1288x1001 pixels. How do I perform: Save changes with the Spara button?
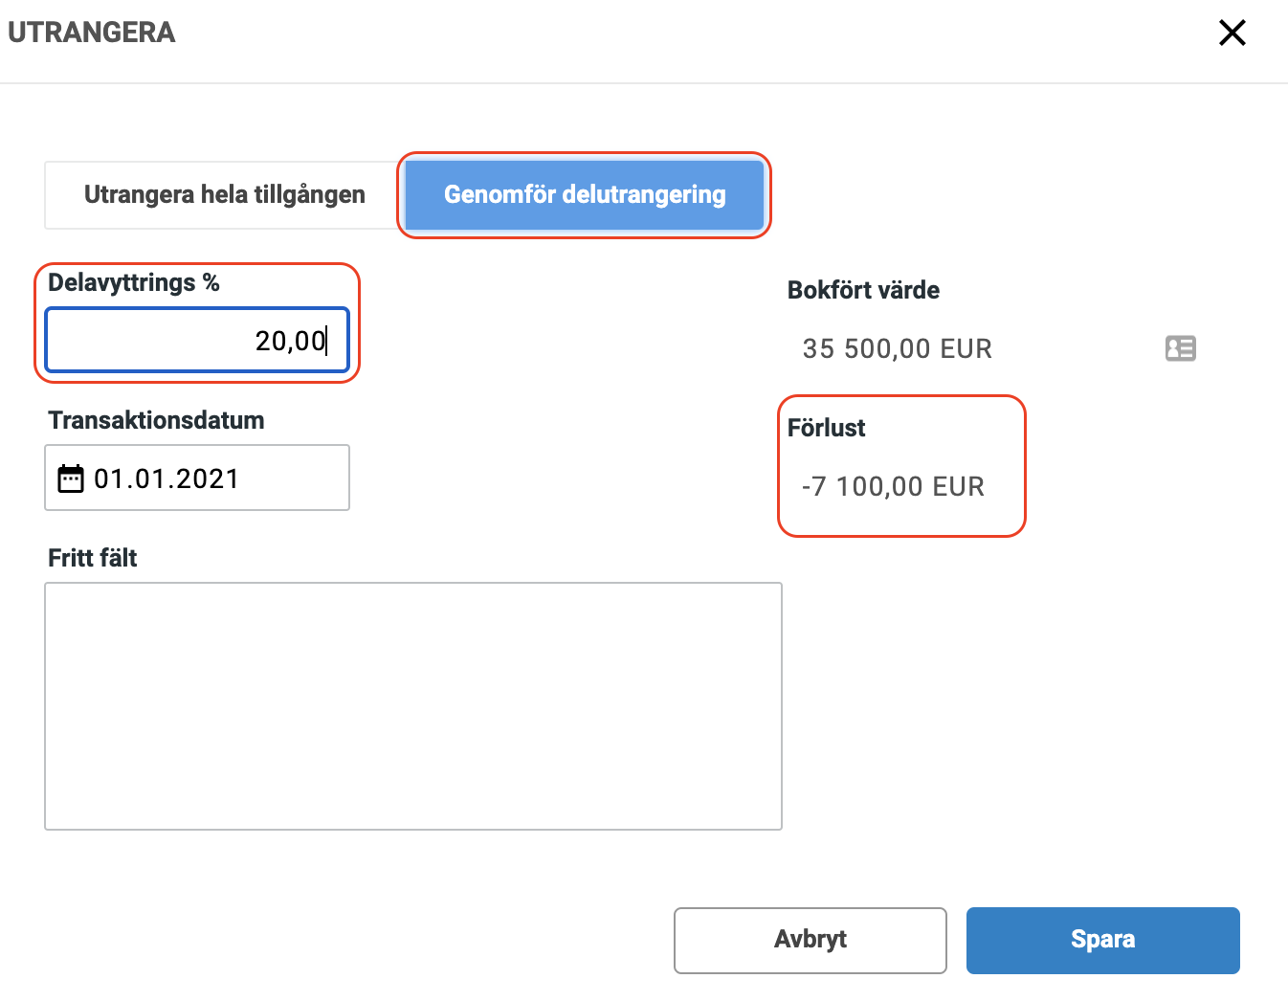(1102, 940)
